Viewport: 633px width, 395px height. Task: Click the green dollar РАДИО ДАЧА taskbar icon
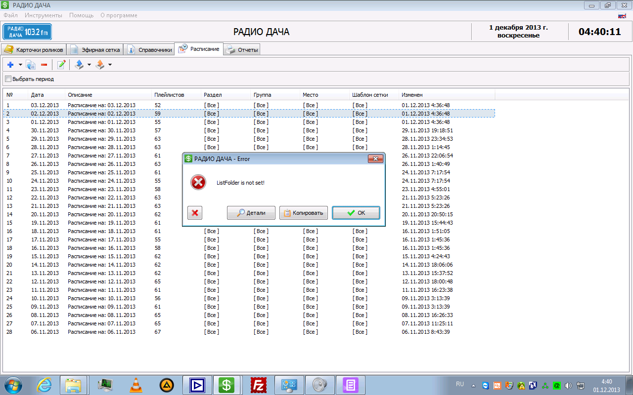[227, 385]
